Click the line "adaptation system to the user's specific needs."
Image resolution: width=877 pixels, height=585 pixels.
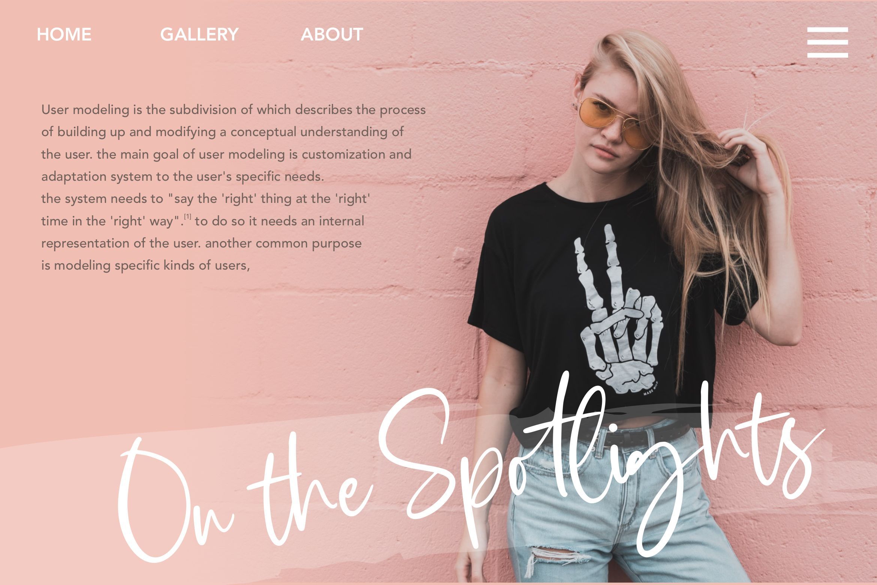coord(183,177)
